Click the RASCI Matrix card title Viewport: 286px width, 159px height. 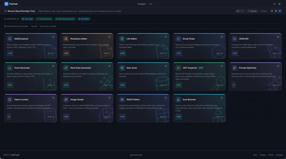(133, 99)
